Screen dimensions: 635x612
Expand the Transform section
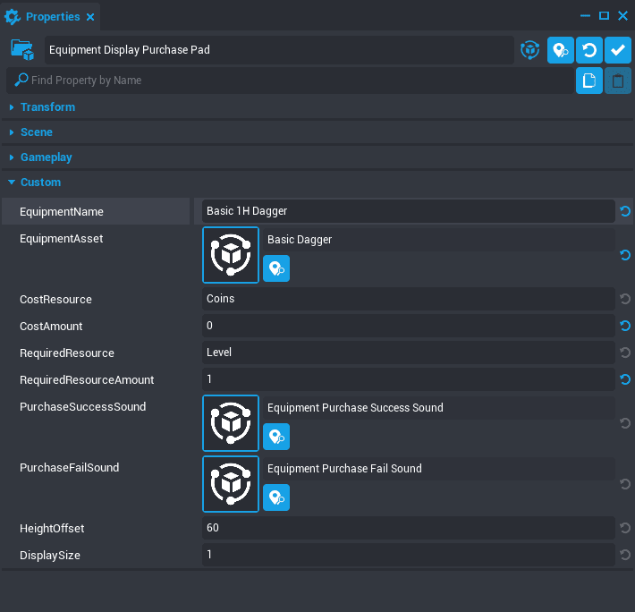pos(47,107)
